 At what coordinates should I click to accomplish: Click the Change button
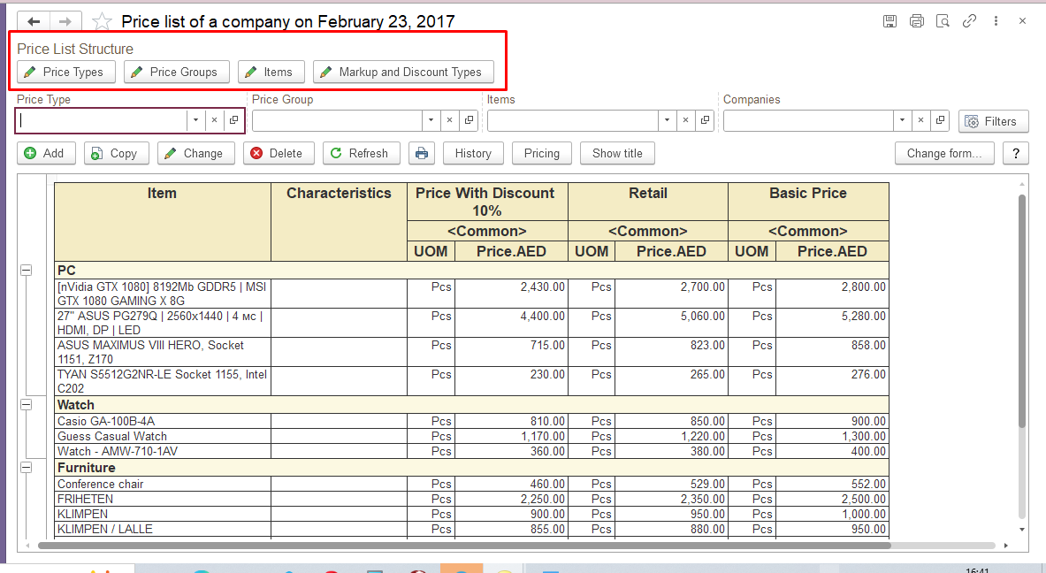coord(195,154)
